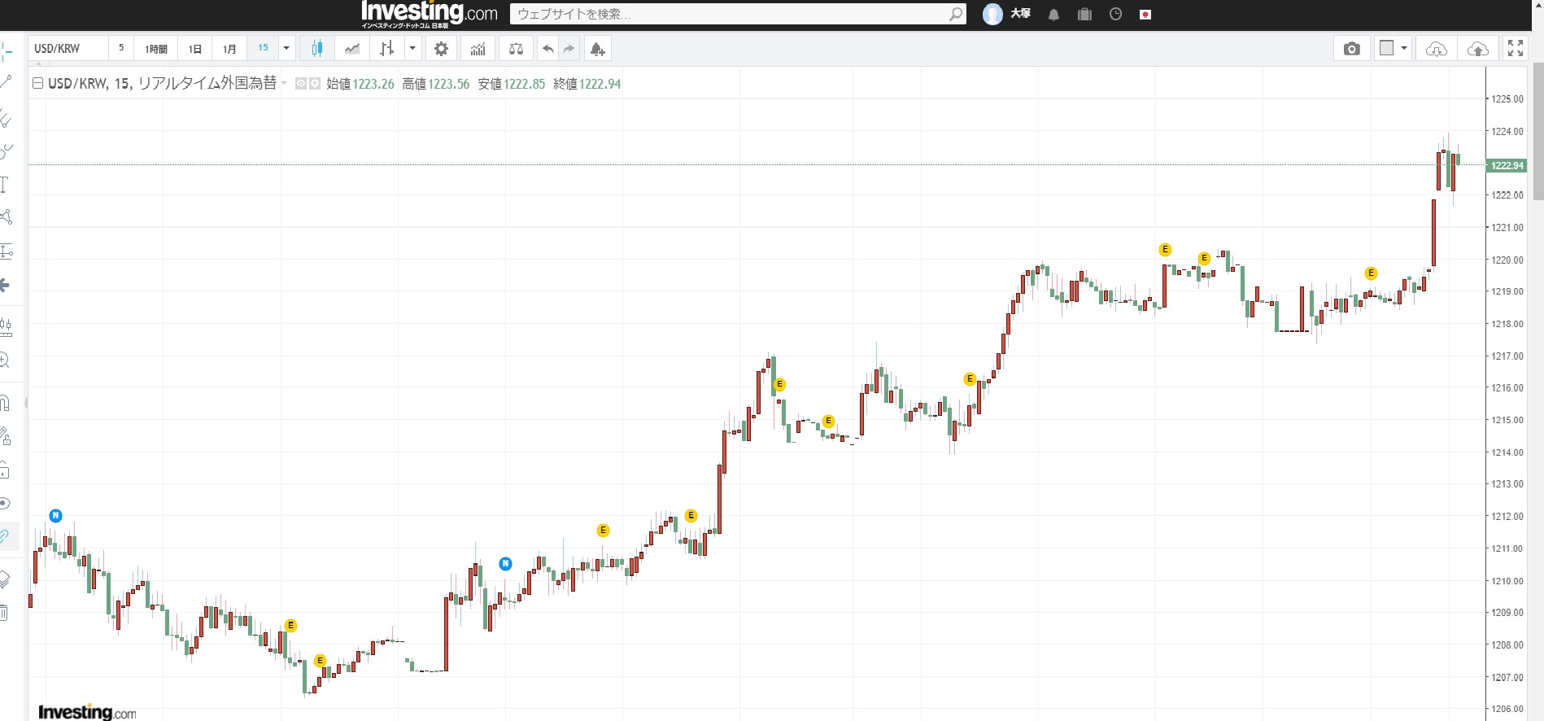This screenshot has width=1544, height=721.
Task: Take a chart snapshot with camera
Action: tap(1351, 49)
